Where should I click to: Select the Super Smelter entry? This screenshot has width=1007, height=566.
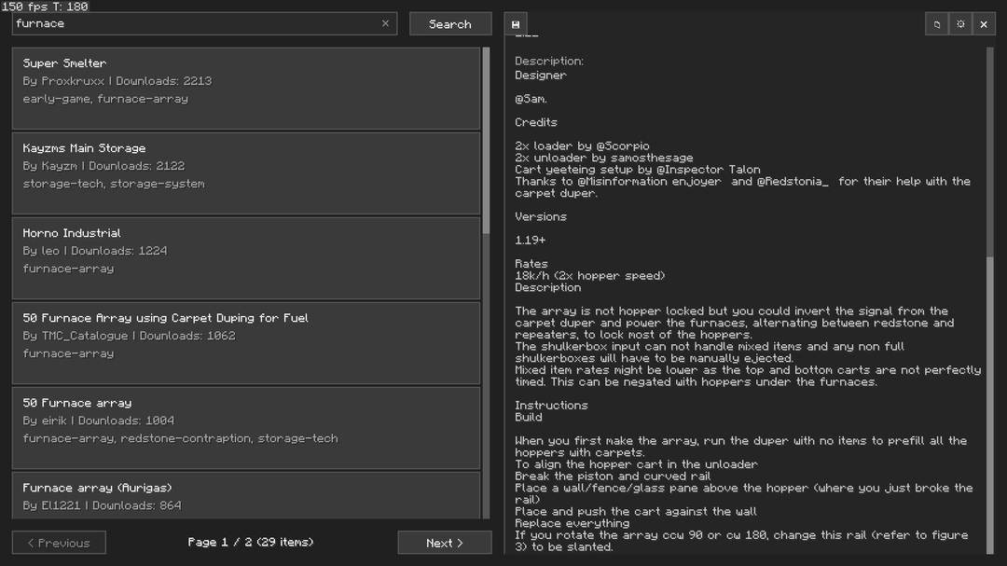click(x=245, y=88)
